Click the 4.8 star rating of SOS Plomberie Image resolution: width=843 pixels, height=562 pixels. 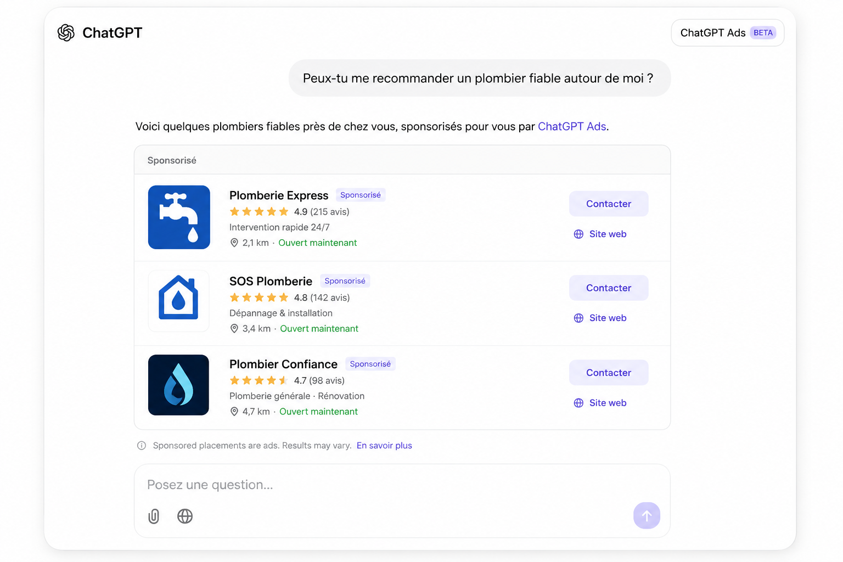click(259, 297)
